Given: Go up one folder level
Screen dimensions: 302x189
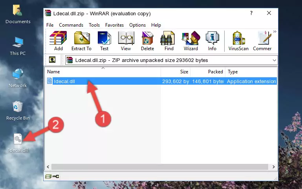Looking at the screenshot, I should pos(52,60).
